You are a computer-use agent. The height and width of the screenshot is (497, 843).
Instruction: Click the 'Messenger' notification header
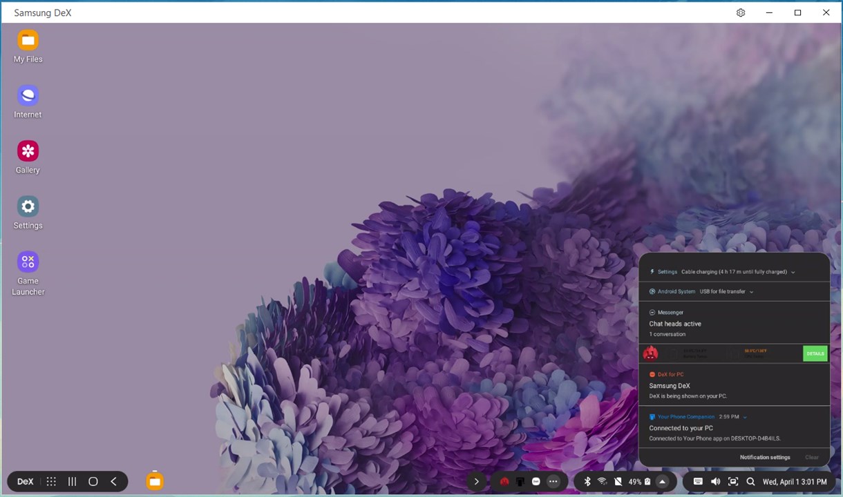(665, 313)
